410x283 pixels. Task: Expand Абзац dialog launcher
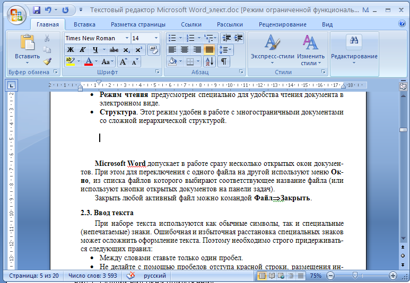[x=241, y=72]
